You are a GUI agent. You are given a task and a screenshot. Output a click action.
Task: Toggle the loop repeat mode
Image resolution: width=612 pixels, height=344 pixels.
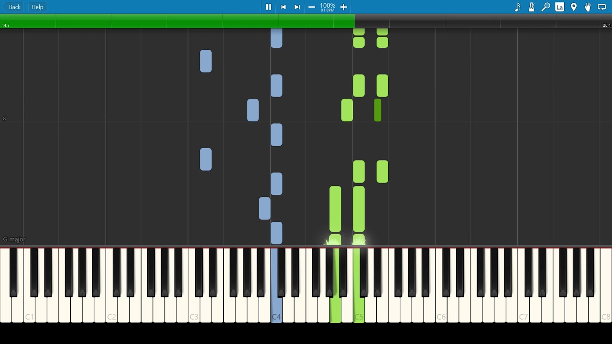[x=602, y=7]
